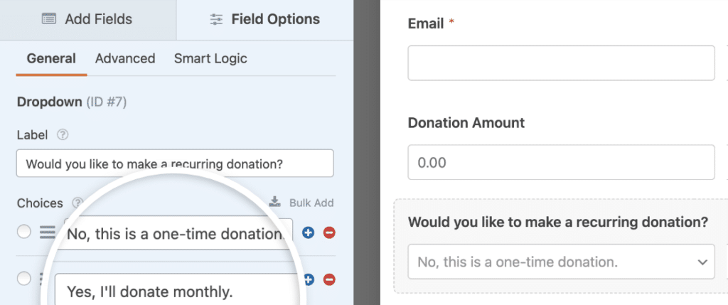Remove the monthly choice with the red minus
The image size is (728, 305).
click(x=329, y=280)
